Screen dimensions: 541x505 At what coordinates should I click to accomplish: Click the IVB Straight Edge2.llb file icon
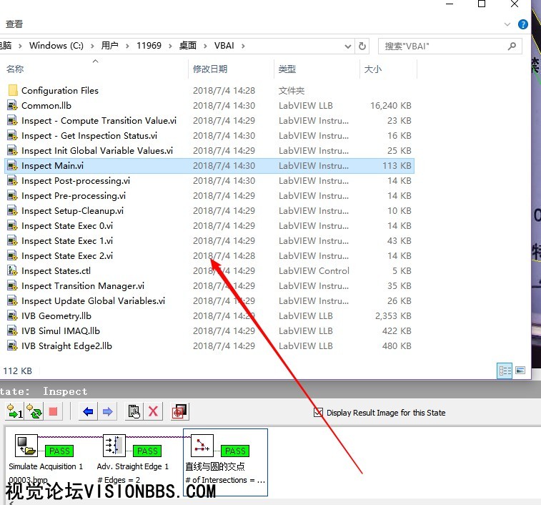pyautogui.click(x=12, y=345)
